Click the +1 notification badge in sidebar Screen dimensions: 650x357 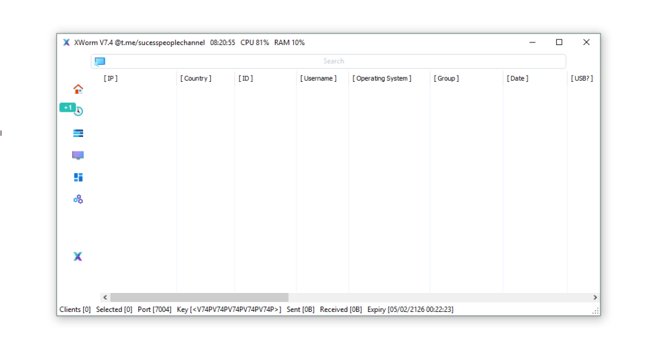coord(67,108)
